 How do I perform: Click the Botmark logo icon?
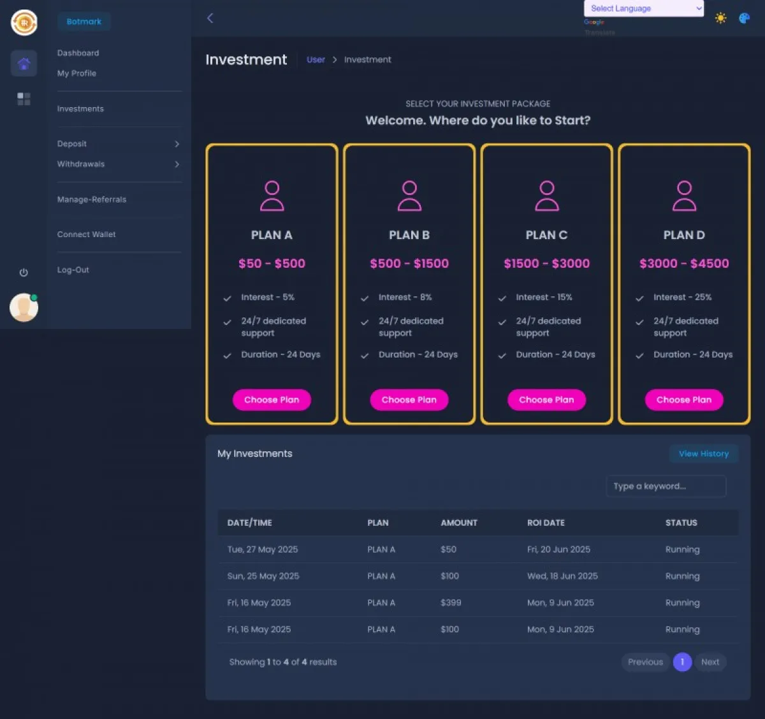[x=24, y=23]
